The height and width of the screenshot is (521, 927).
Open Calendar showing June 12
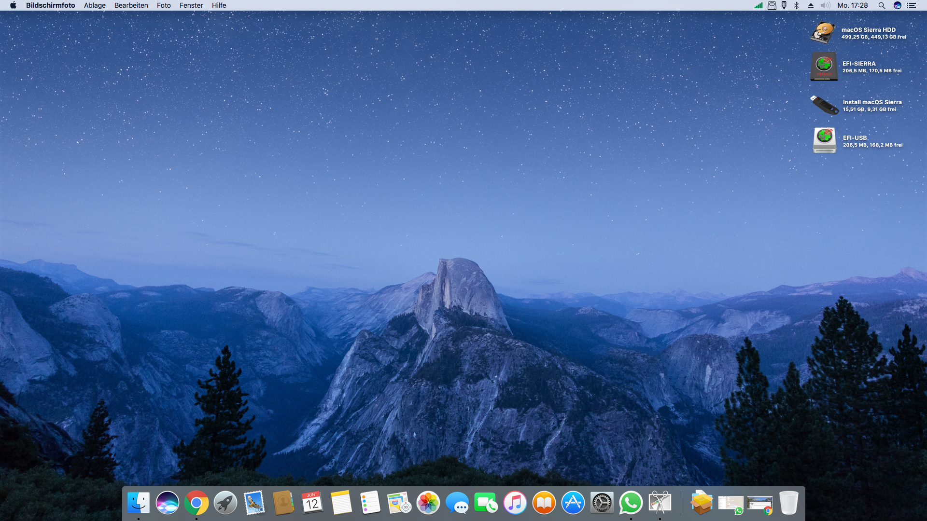tap(312, 503)
